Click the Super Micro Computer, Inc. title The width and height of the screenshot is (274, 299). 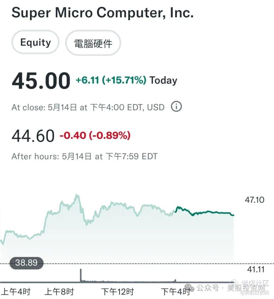coord(102,12)
